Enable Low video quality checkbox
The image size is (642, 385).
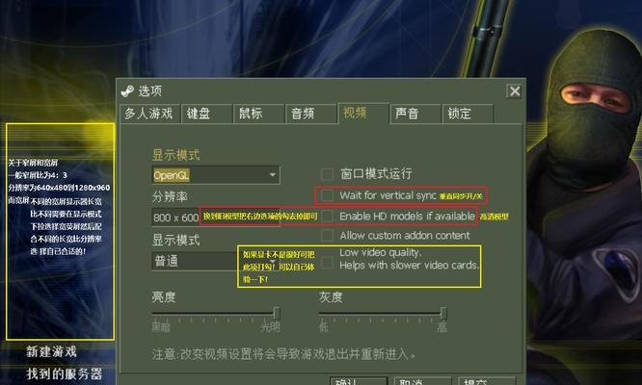(x=327, y=262)
